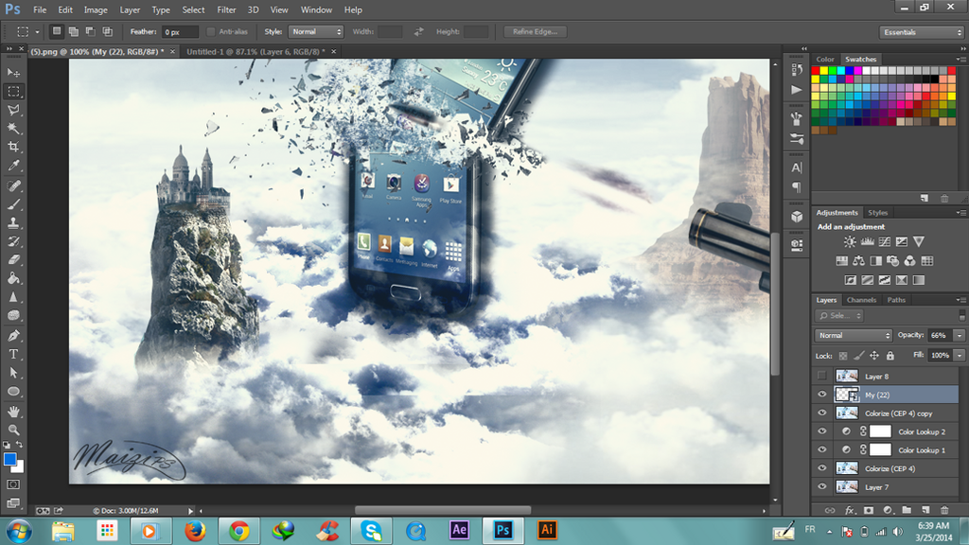Open Adobe Illustrator from the taskbar
Image resolution: width=969 pixels, height=545 pixels.
click(547, 530)
